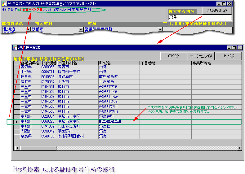The image size is (245, 174).
Task: Open help with the Help(H) button
Action: pos(228,56)
